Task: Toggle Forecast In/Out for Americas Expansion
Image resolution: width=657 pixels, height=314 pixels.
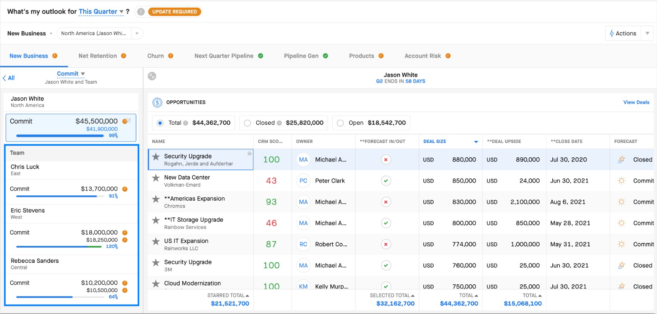Action: [x=386, y=202]
